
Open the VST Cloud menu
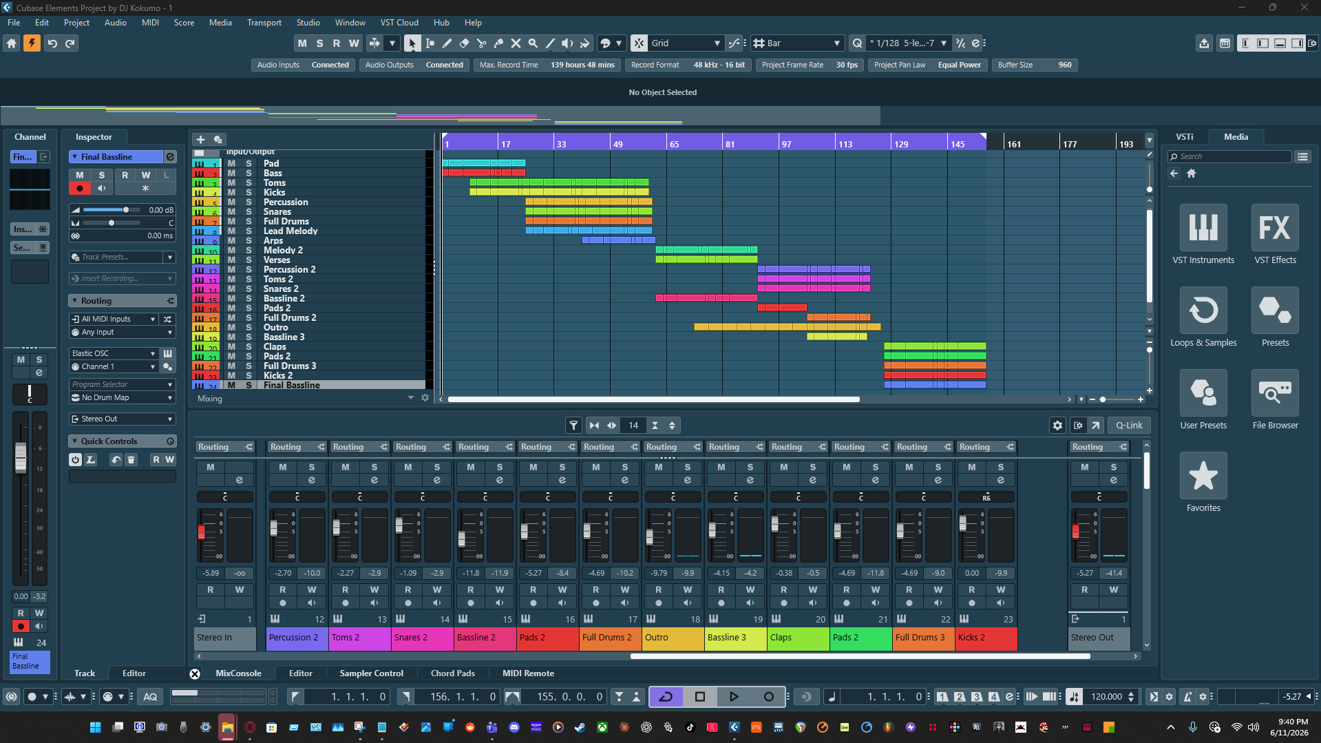pos(399,23)
